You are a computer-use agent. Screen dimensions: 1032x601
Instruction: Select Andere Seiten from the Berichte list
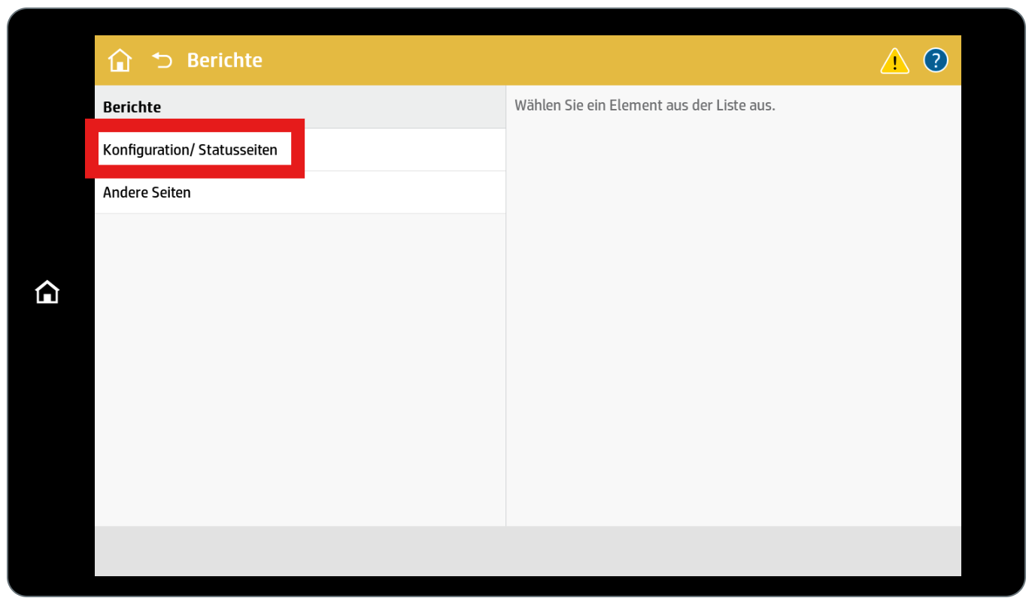[147, 192]
